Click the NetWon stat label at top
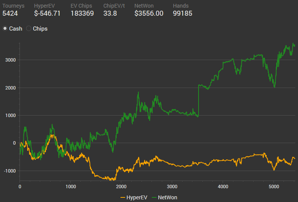Image resolution: width=298 pixels, height=202 pixels. 144,6
